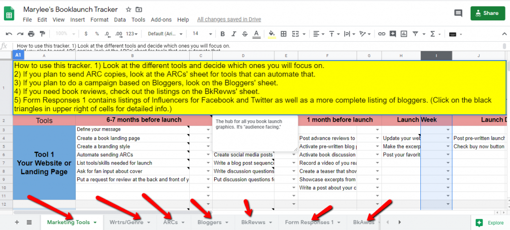Open the Data menu
The width and height of the screenshot is (510, 230).
120,20
